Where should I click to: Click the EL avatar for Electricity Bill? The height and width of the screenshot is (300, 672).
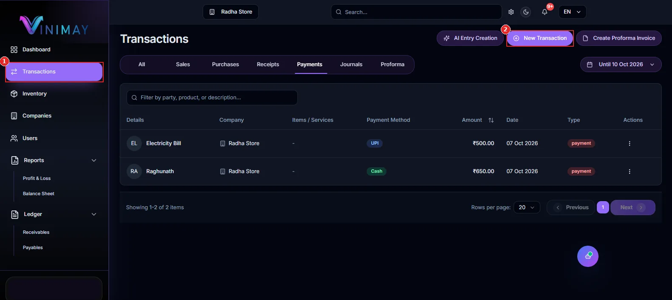134,143
